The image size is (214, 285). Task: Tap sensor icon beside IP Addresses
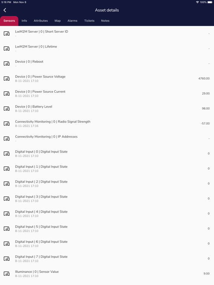coord(7,139)
